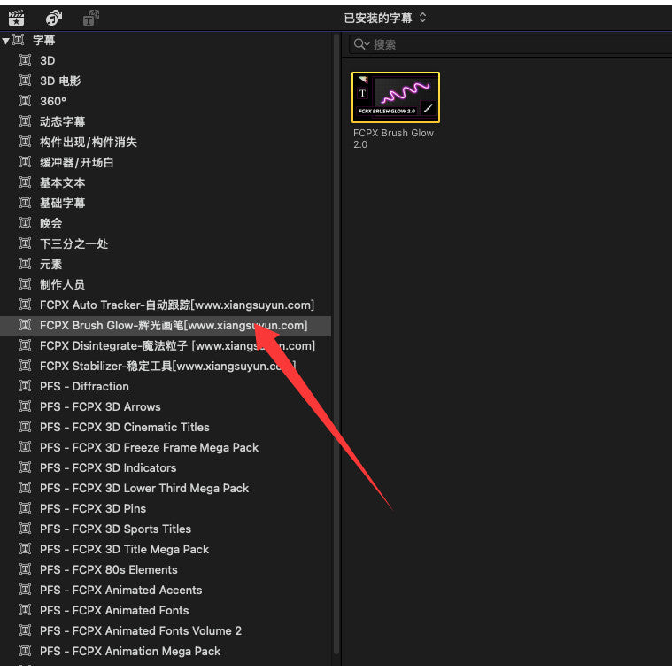Select FCPX Auto Tracker-自动跟踪 category

(166, 305)
